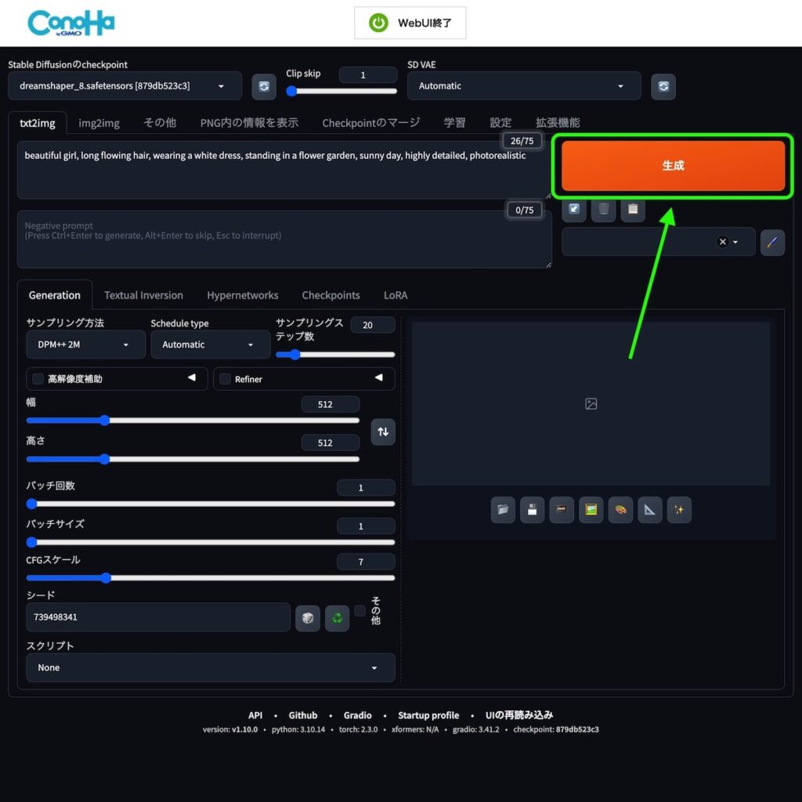Image resolution: width=802 pixels, height=802 pixels.
Task: Click the swap width and height button
Action: coord(383,432)
